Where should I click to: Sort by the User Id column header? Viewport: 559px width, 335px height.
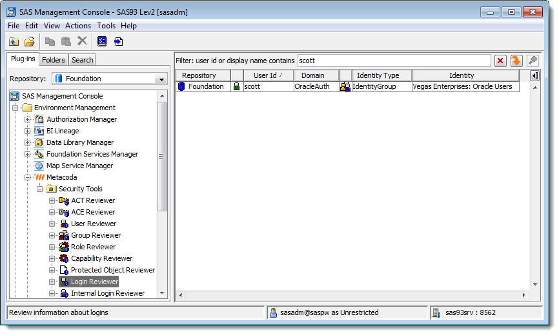tap(269, 76)
